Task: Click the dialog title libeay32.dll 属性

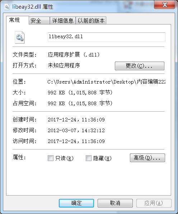Action: [x=33, y=7]
